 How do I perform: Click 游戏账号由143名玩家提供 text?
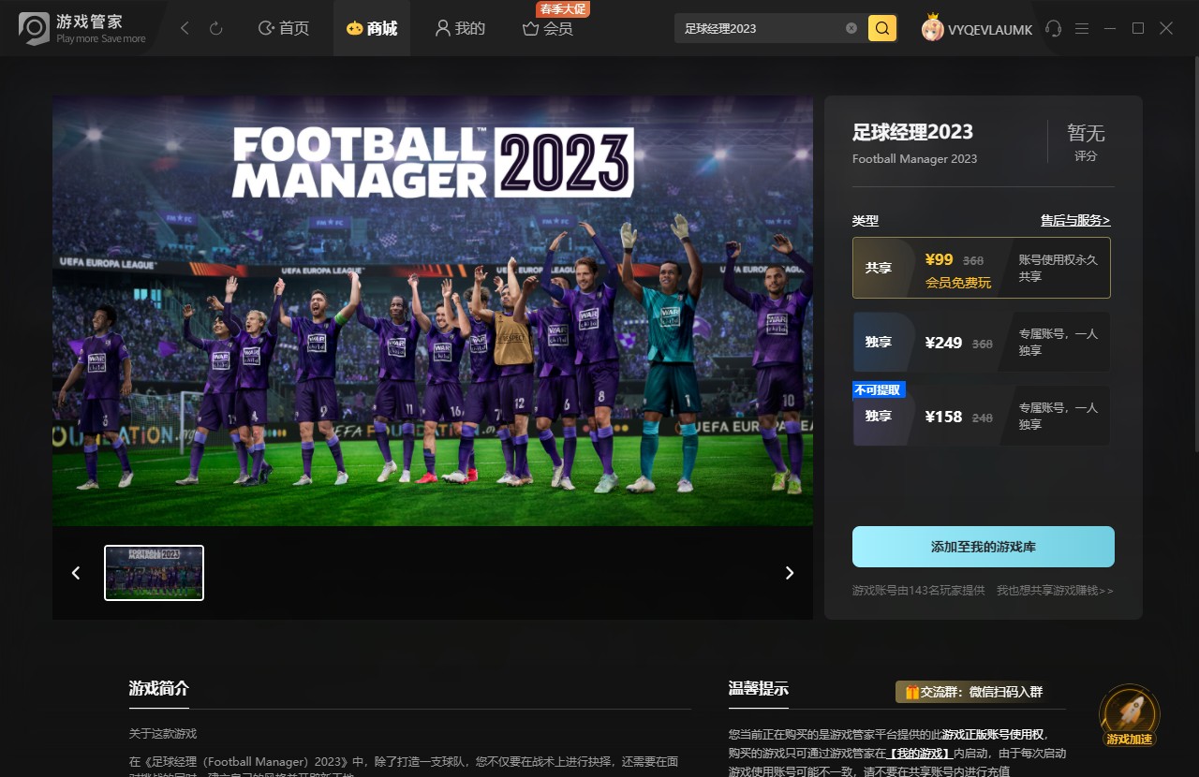tap(919, 591)
